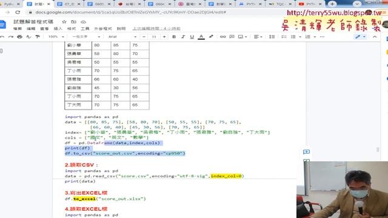Open the 格式 (Format) menu

(x=72, y=28)
